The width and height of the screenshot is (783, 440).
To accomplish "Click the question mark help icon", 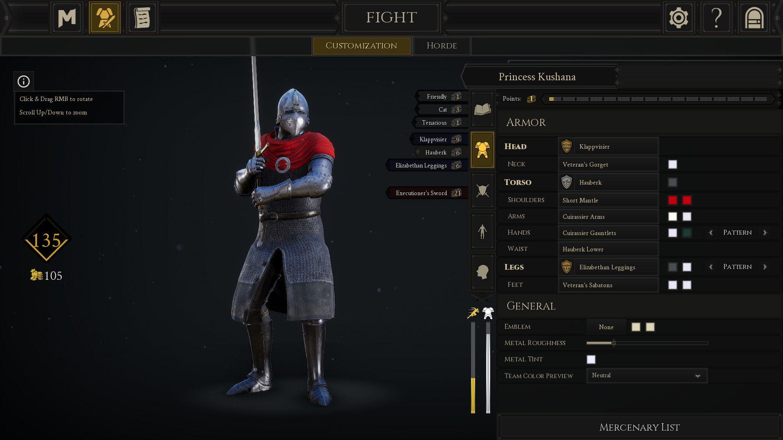I will 717,18.
